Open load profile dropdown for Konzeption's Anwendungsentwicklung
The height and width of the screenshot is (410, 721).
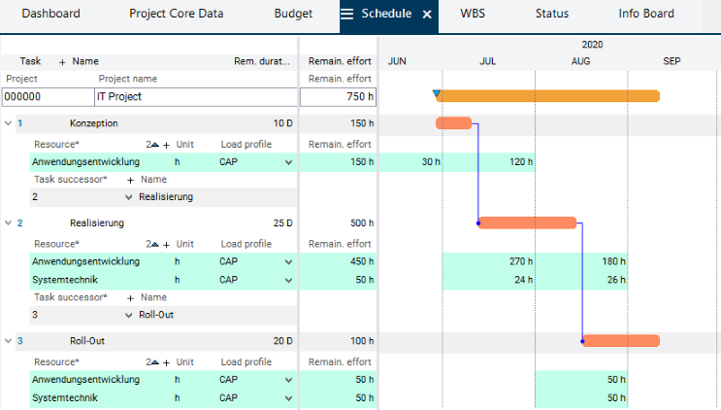click(x=288, y=162)
